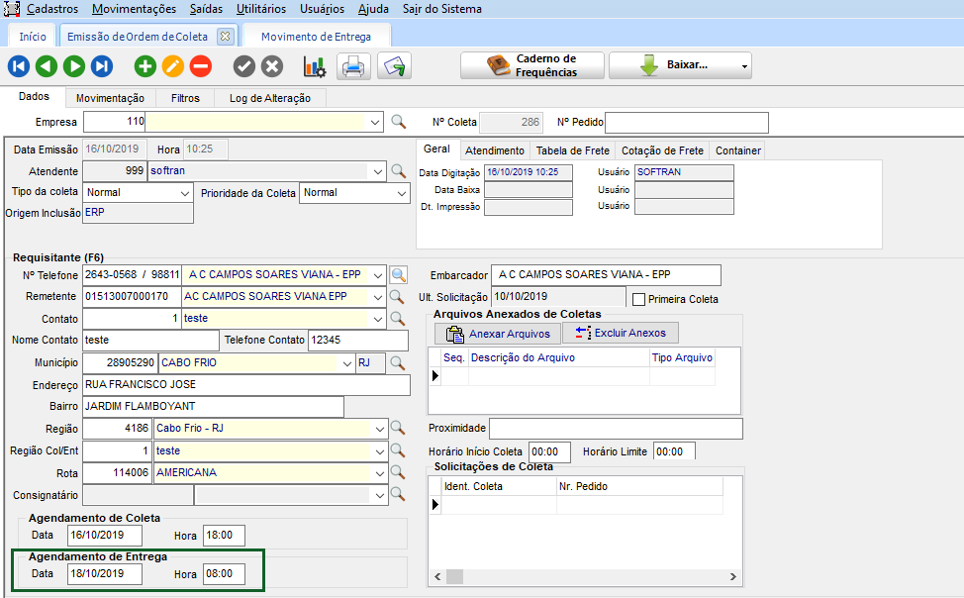The image size is (964, 598).
Task: Add new record with green plus icon
Action: 145,66
